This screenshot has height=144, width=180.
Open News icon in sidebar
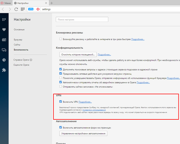[4, 40]
